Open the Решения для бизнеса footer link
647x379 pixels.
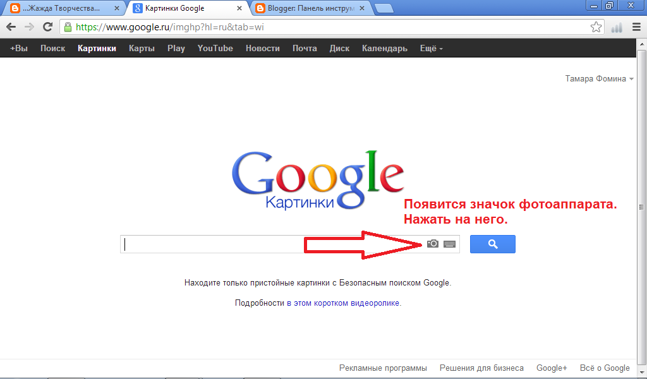[x=481, y=368]
